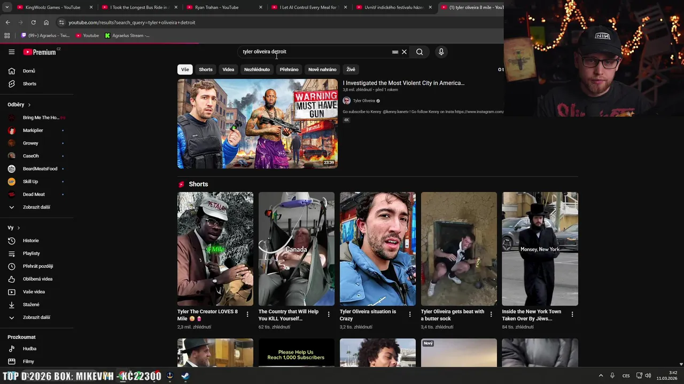The width and height of the screenshot is (684, 384).
Task: Select the Shorts filter chip
Action: (x=206, y=69)
